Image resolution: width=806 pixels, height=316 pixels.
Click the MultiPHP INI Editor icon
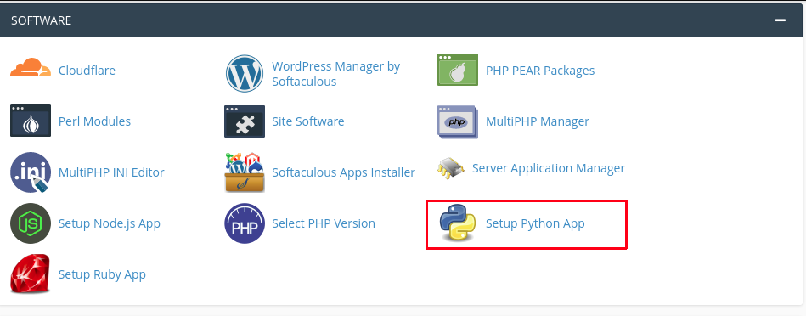pyautogui.click(x=31, y=172)
